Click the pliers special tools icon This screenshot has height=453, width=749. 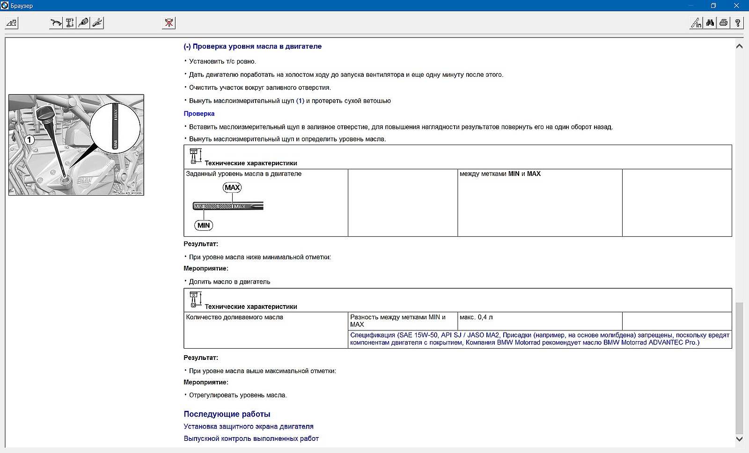tap(97, 23)
